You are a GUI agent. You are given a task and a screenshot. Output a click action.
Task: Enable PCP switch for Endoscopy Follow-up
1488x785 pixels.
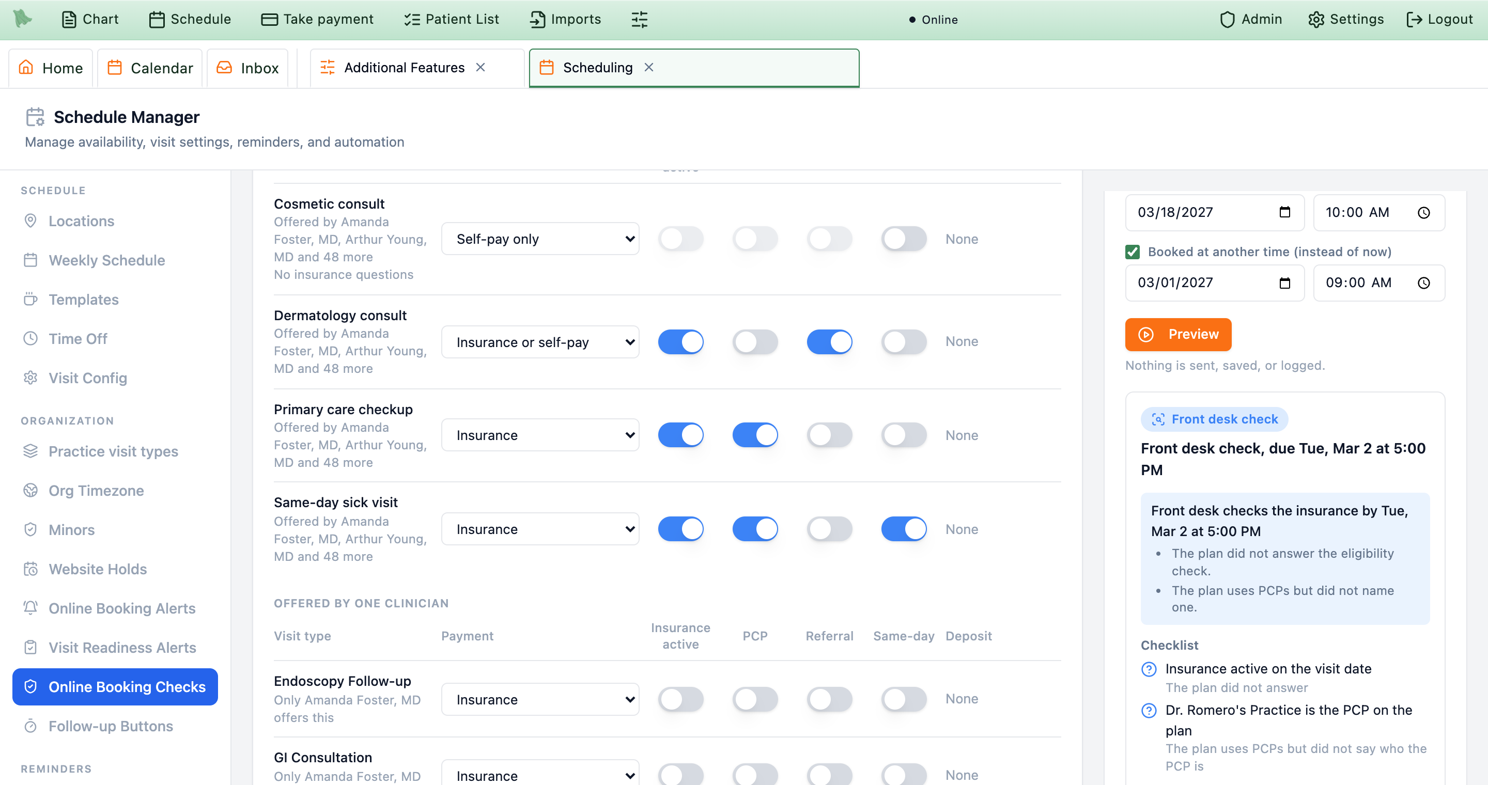(x=755, y=699)
